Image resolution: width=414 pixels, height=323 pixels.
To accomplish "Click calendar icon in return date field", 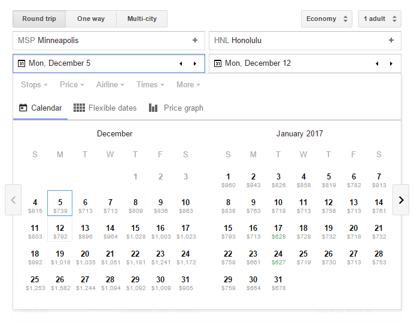I will tap(218, 63).
